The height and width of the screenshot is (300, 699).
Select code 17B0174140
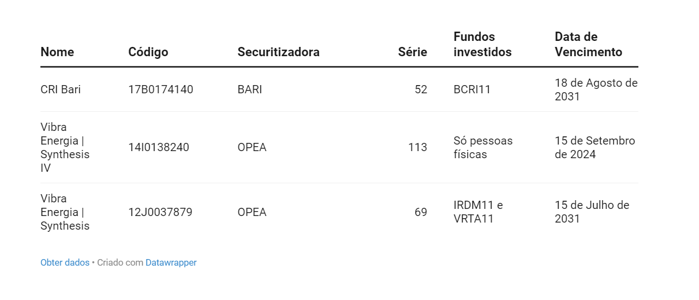click(161, 89)
